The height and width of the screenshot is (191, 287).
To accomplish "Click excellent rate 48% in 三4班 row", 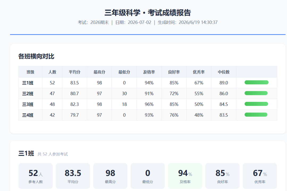I will pos(199,115).
